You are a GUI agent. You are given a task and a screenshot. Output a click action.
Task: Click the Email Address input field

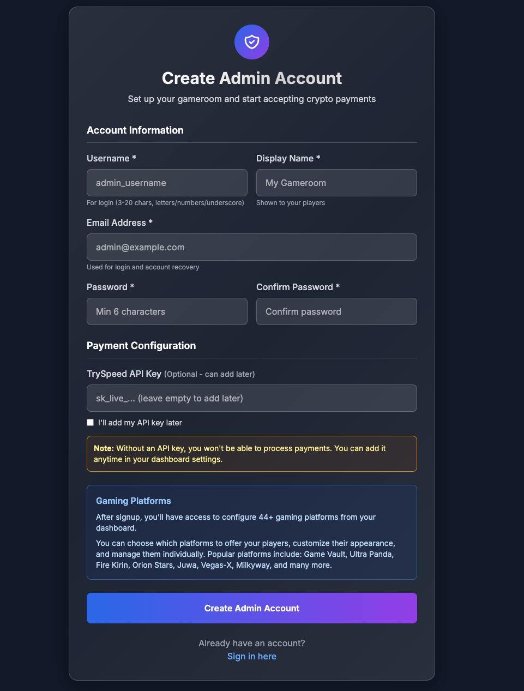coord(251,247)
